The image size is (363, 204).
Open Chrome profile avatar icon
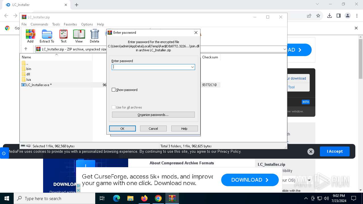(348, 16)
